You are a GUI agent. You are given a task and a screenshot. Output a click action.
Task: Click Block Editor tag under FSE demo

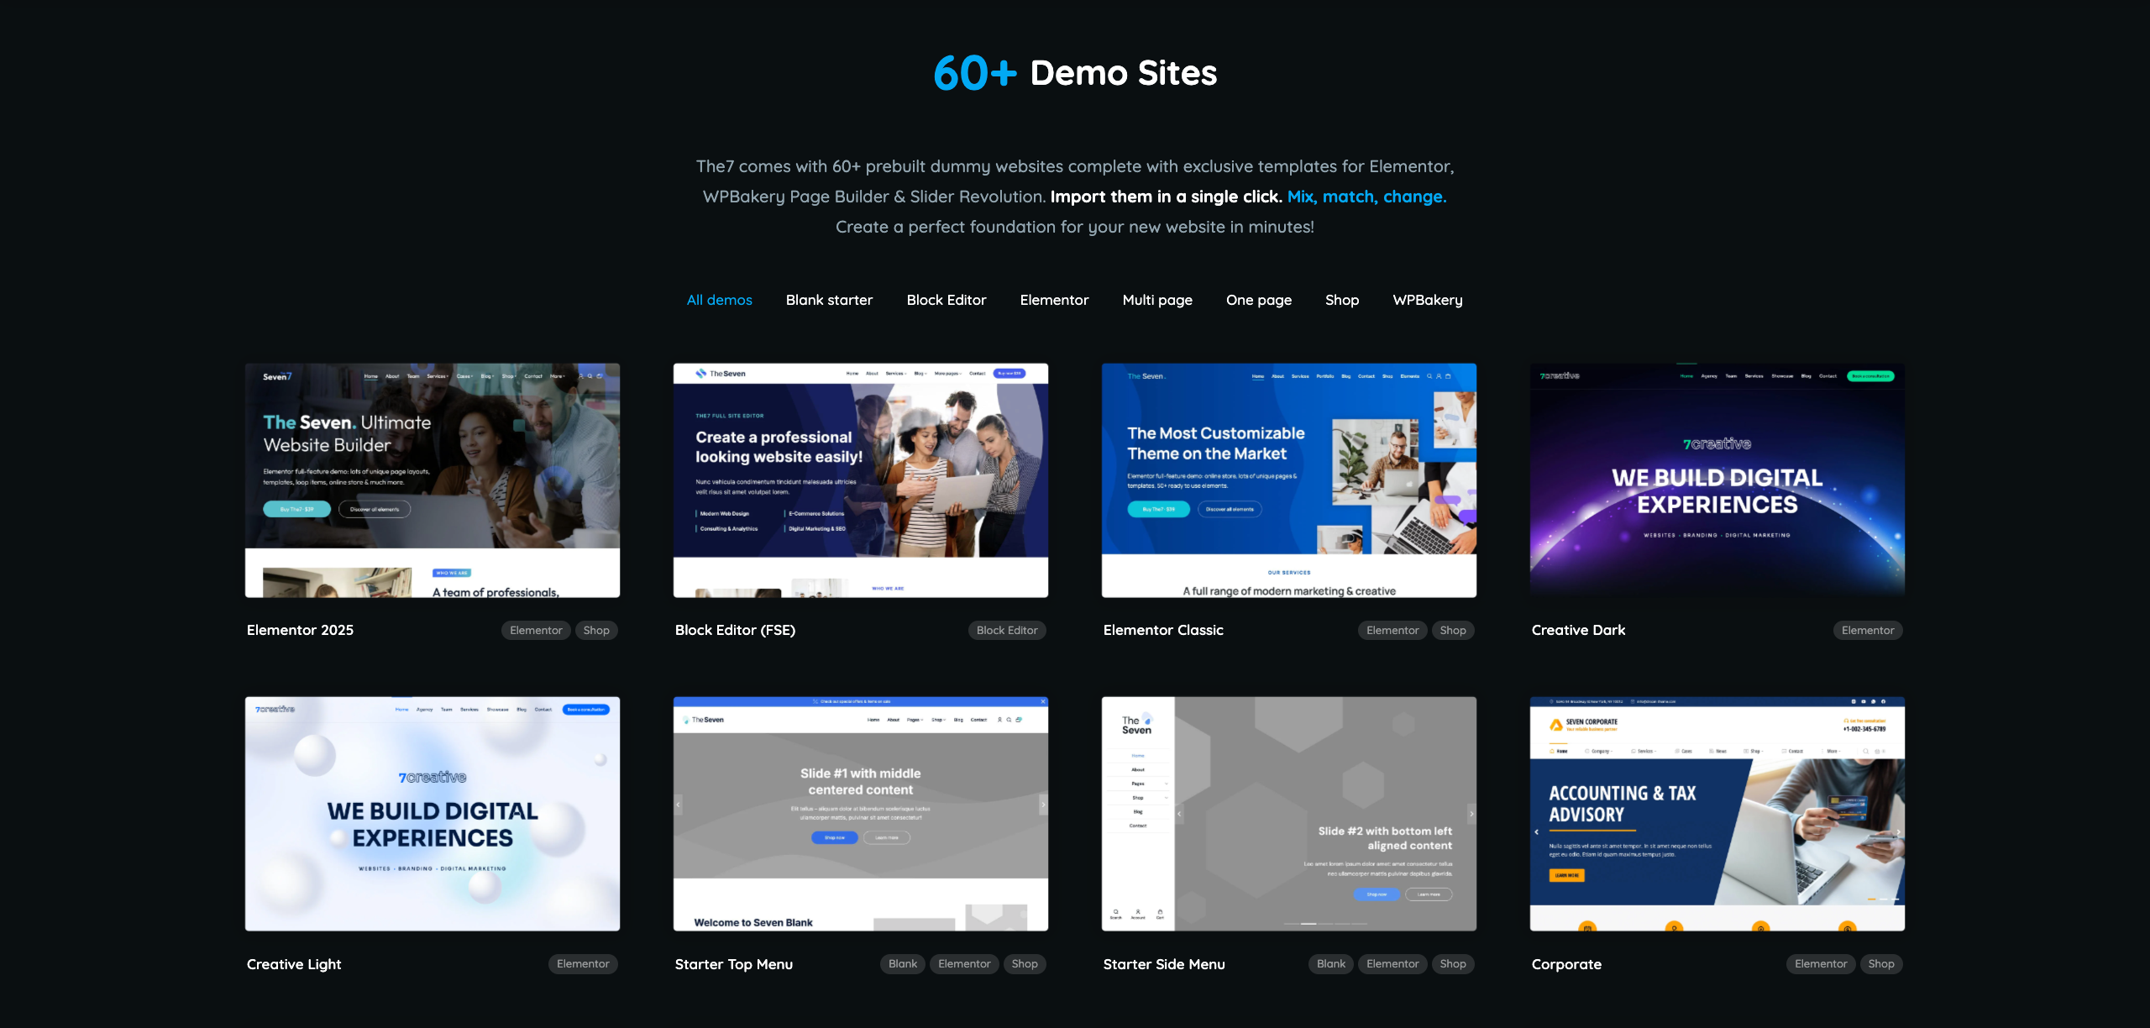[x=1006, y=630]
